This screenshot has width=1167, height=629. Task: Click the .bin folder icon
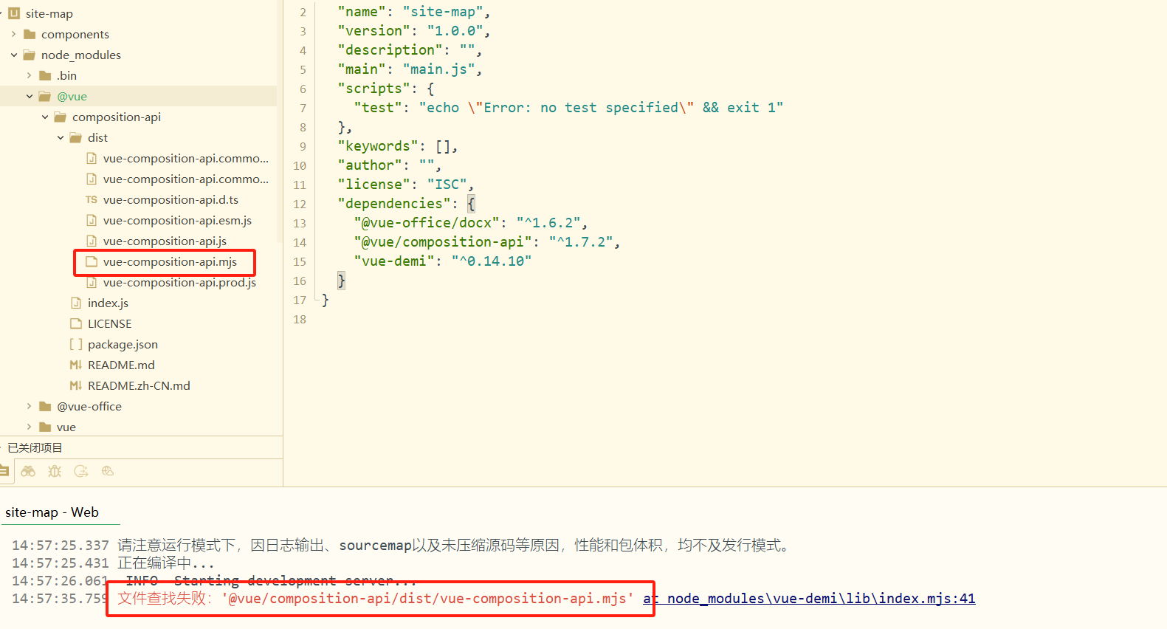tap(45, 75)
